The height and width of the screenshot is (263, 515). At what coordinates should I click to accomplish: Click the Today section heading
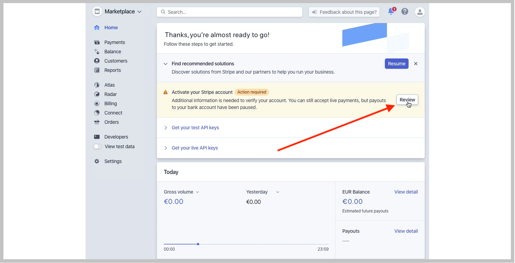click(171, 172)
